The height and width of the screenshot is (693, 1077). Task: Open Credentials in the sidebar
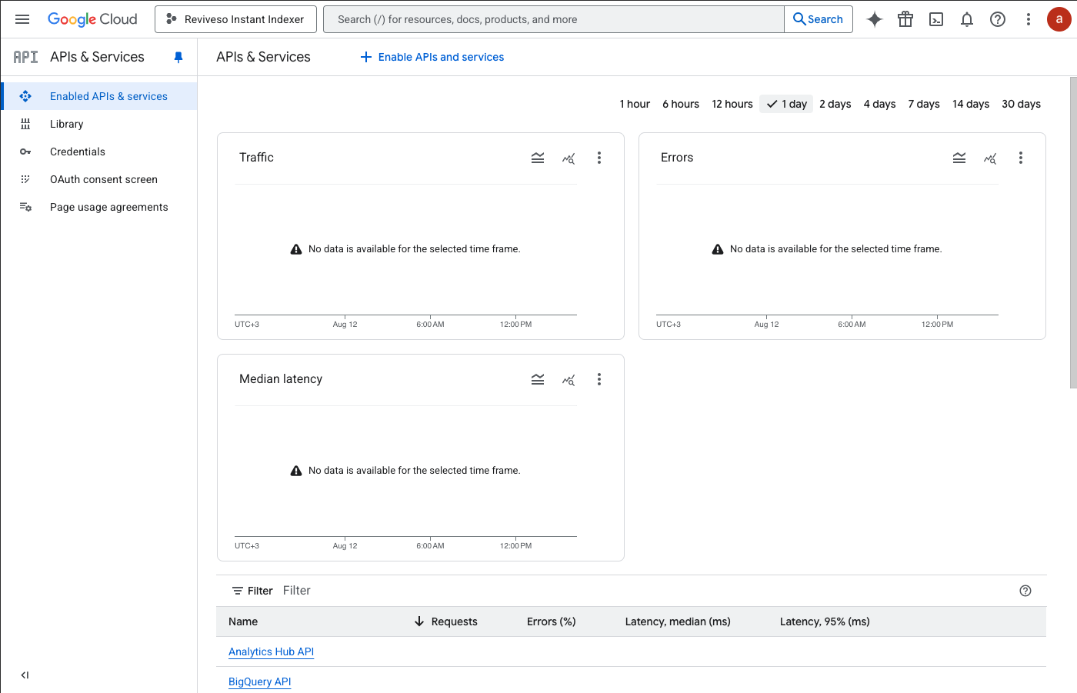99,152
